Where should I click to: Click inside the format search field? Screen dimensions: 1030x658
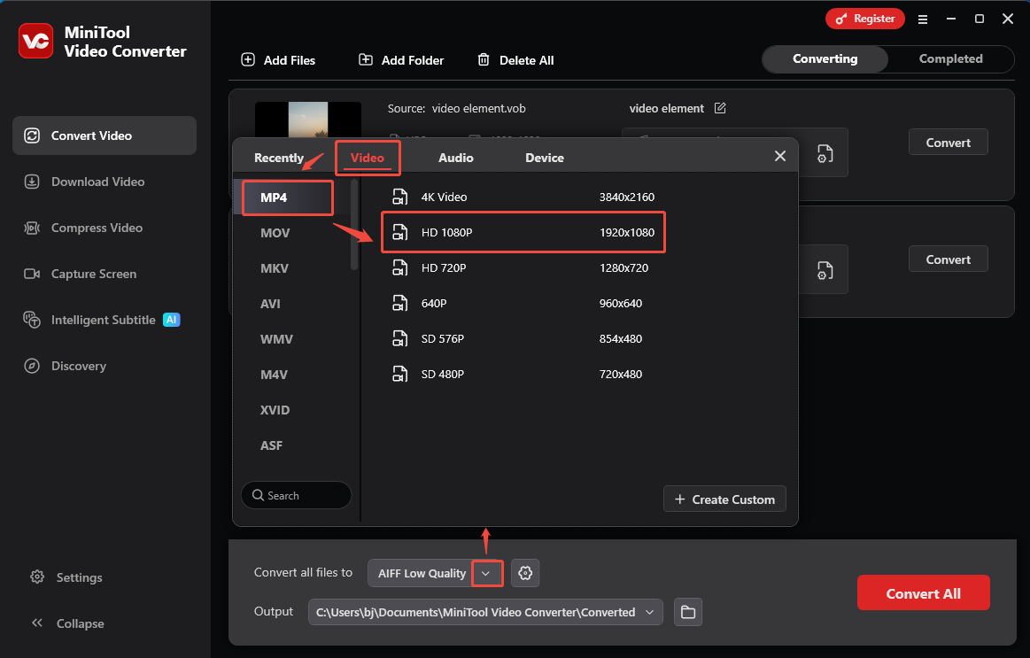[297, 495]
